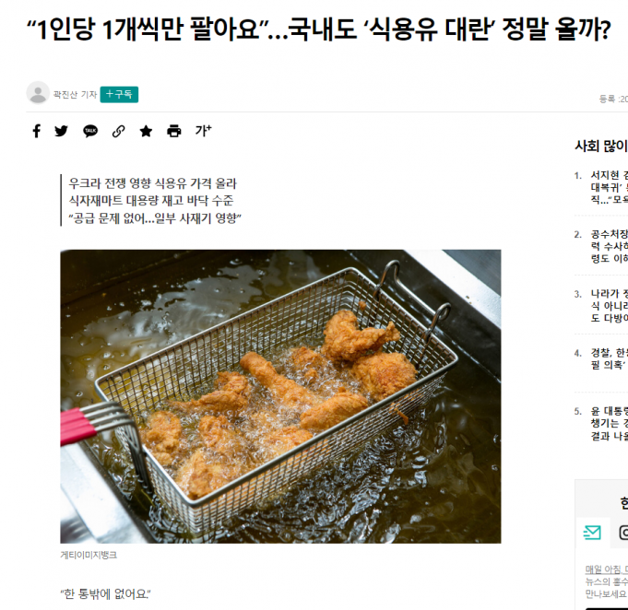Click the 사회 많이 ranking heading

coord(601,147)
